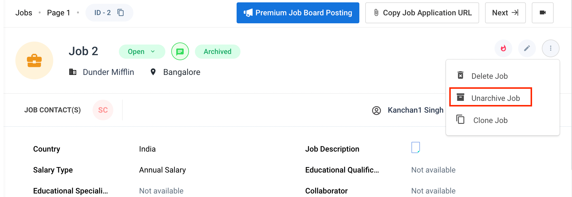Image resolution: width=572 pixels, height=197 pixels.
Task: Click Premium Job Board Posting button
Action: coord(298,13)
